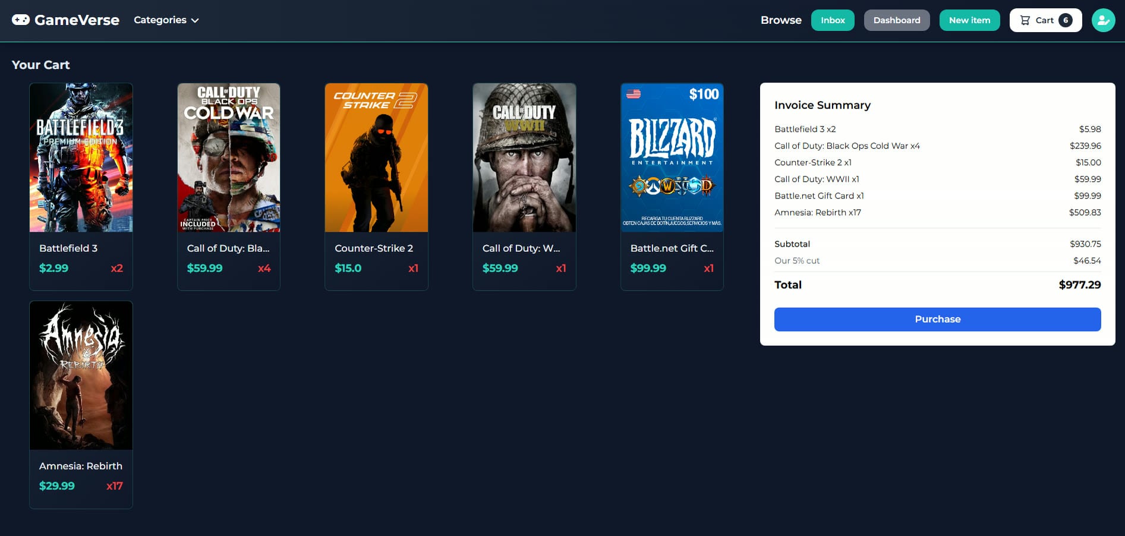Go to Browse page

tap(781, 20)
